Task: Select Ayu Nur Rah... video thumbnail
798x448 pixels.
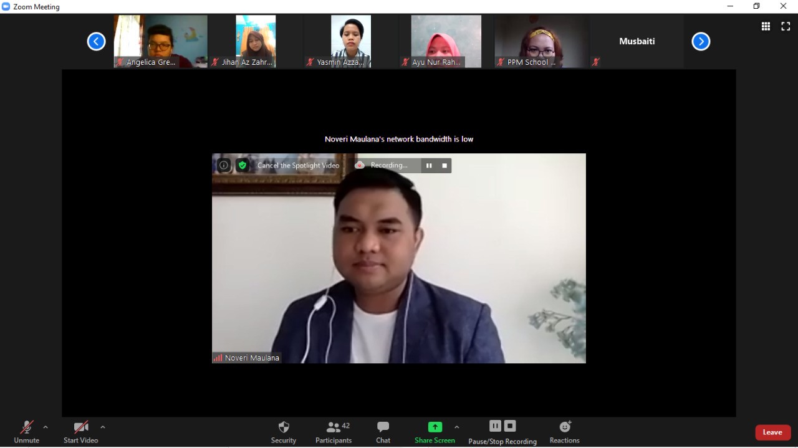Action: pos(446,41)
